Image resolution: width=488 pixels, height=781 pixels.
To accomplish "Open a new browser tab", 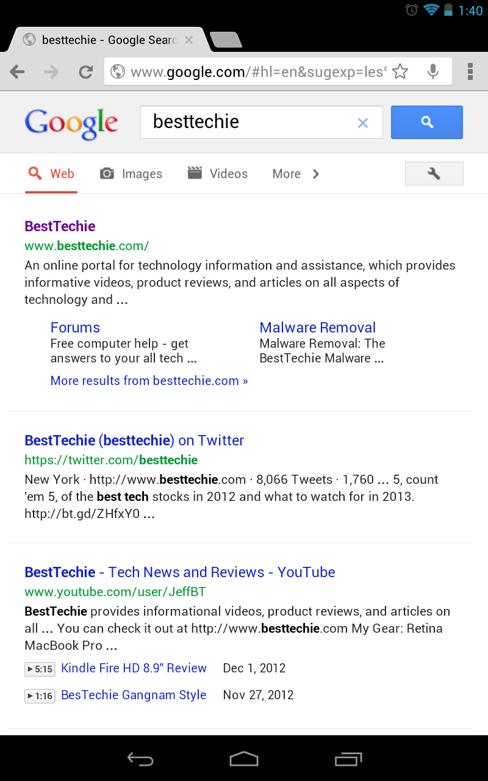I will coord(226,40).
